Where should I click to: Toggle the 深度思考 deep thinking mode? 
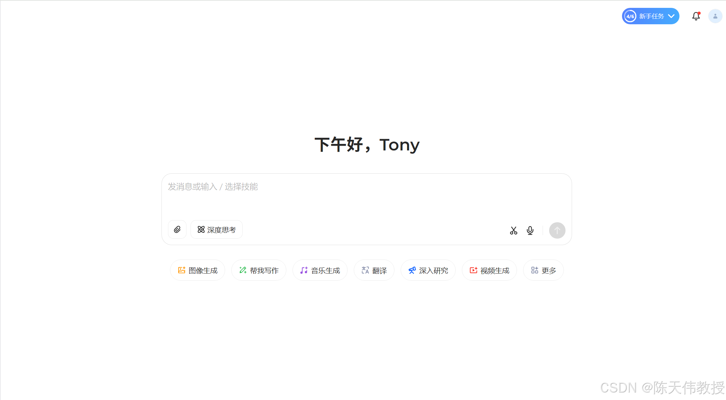pyautogui.click(x=217, y=229)
